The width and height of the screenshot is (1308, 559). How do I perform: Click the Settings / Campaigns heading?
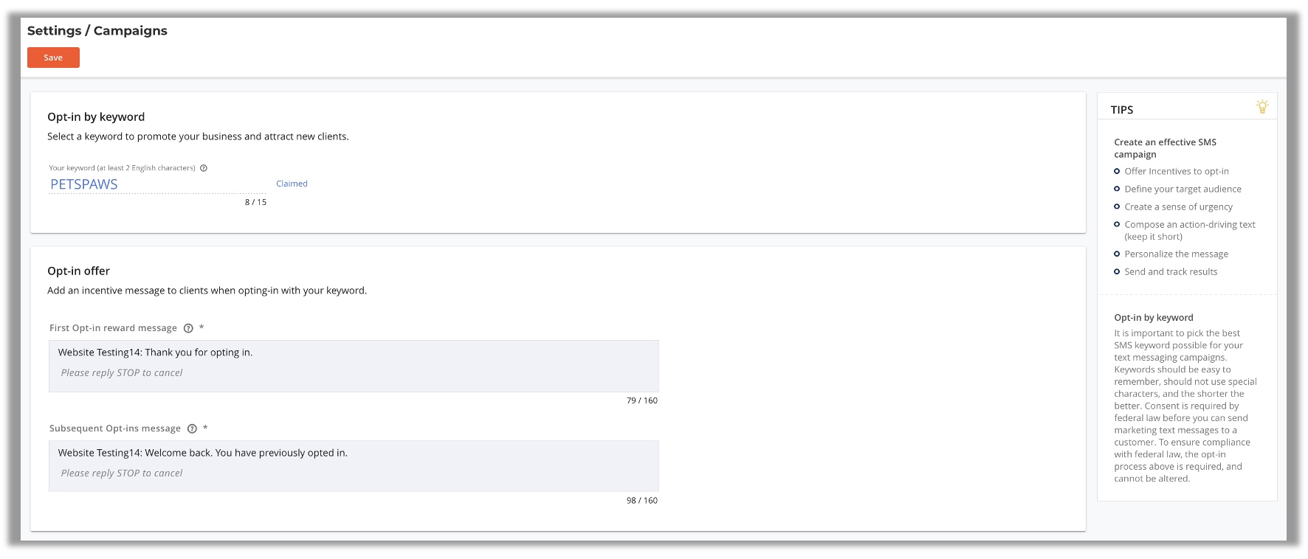97,30
